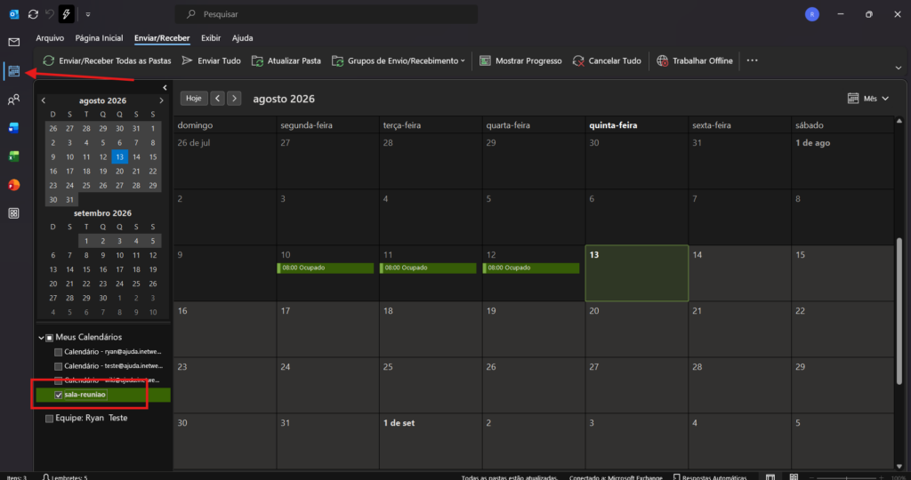
Task: Click Enviar/Receber Todas as Pastas
Action: click(107, 60)
